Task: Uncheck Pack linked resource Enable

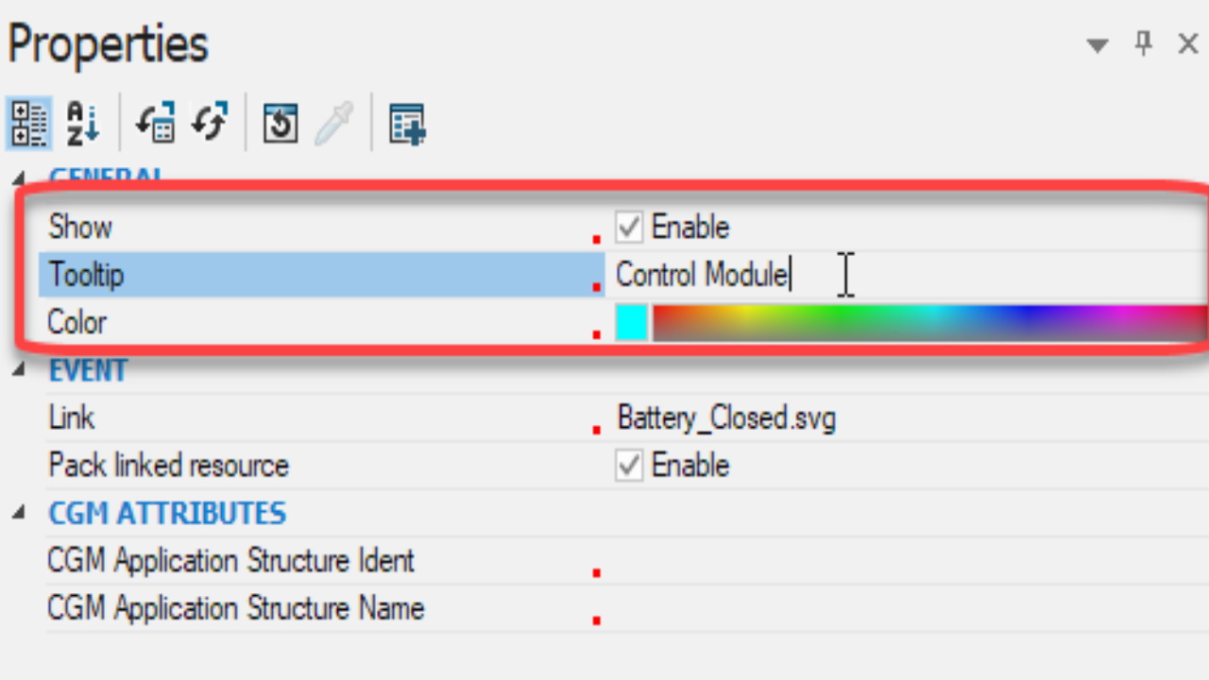Action: 628,465
